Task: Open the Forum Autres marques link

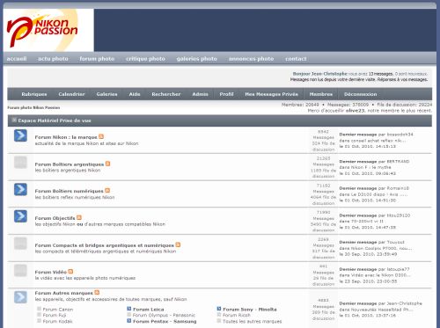Action: point(63,293)
